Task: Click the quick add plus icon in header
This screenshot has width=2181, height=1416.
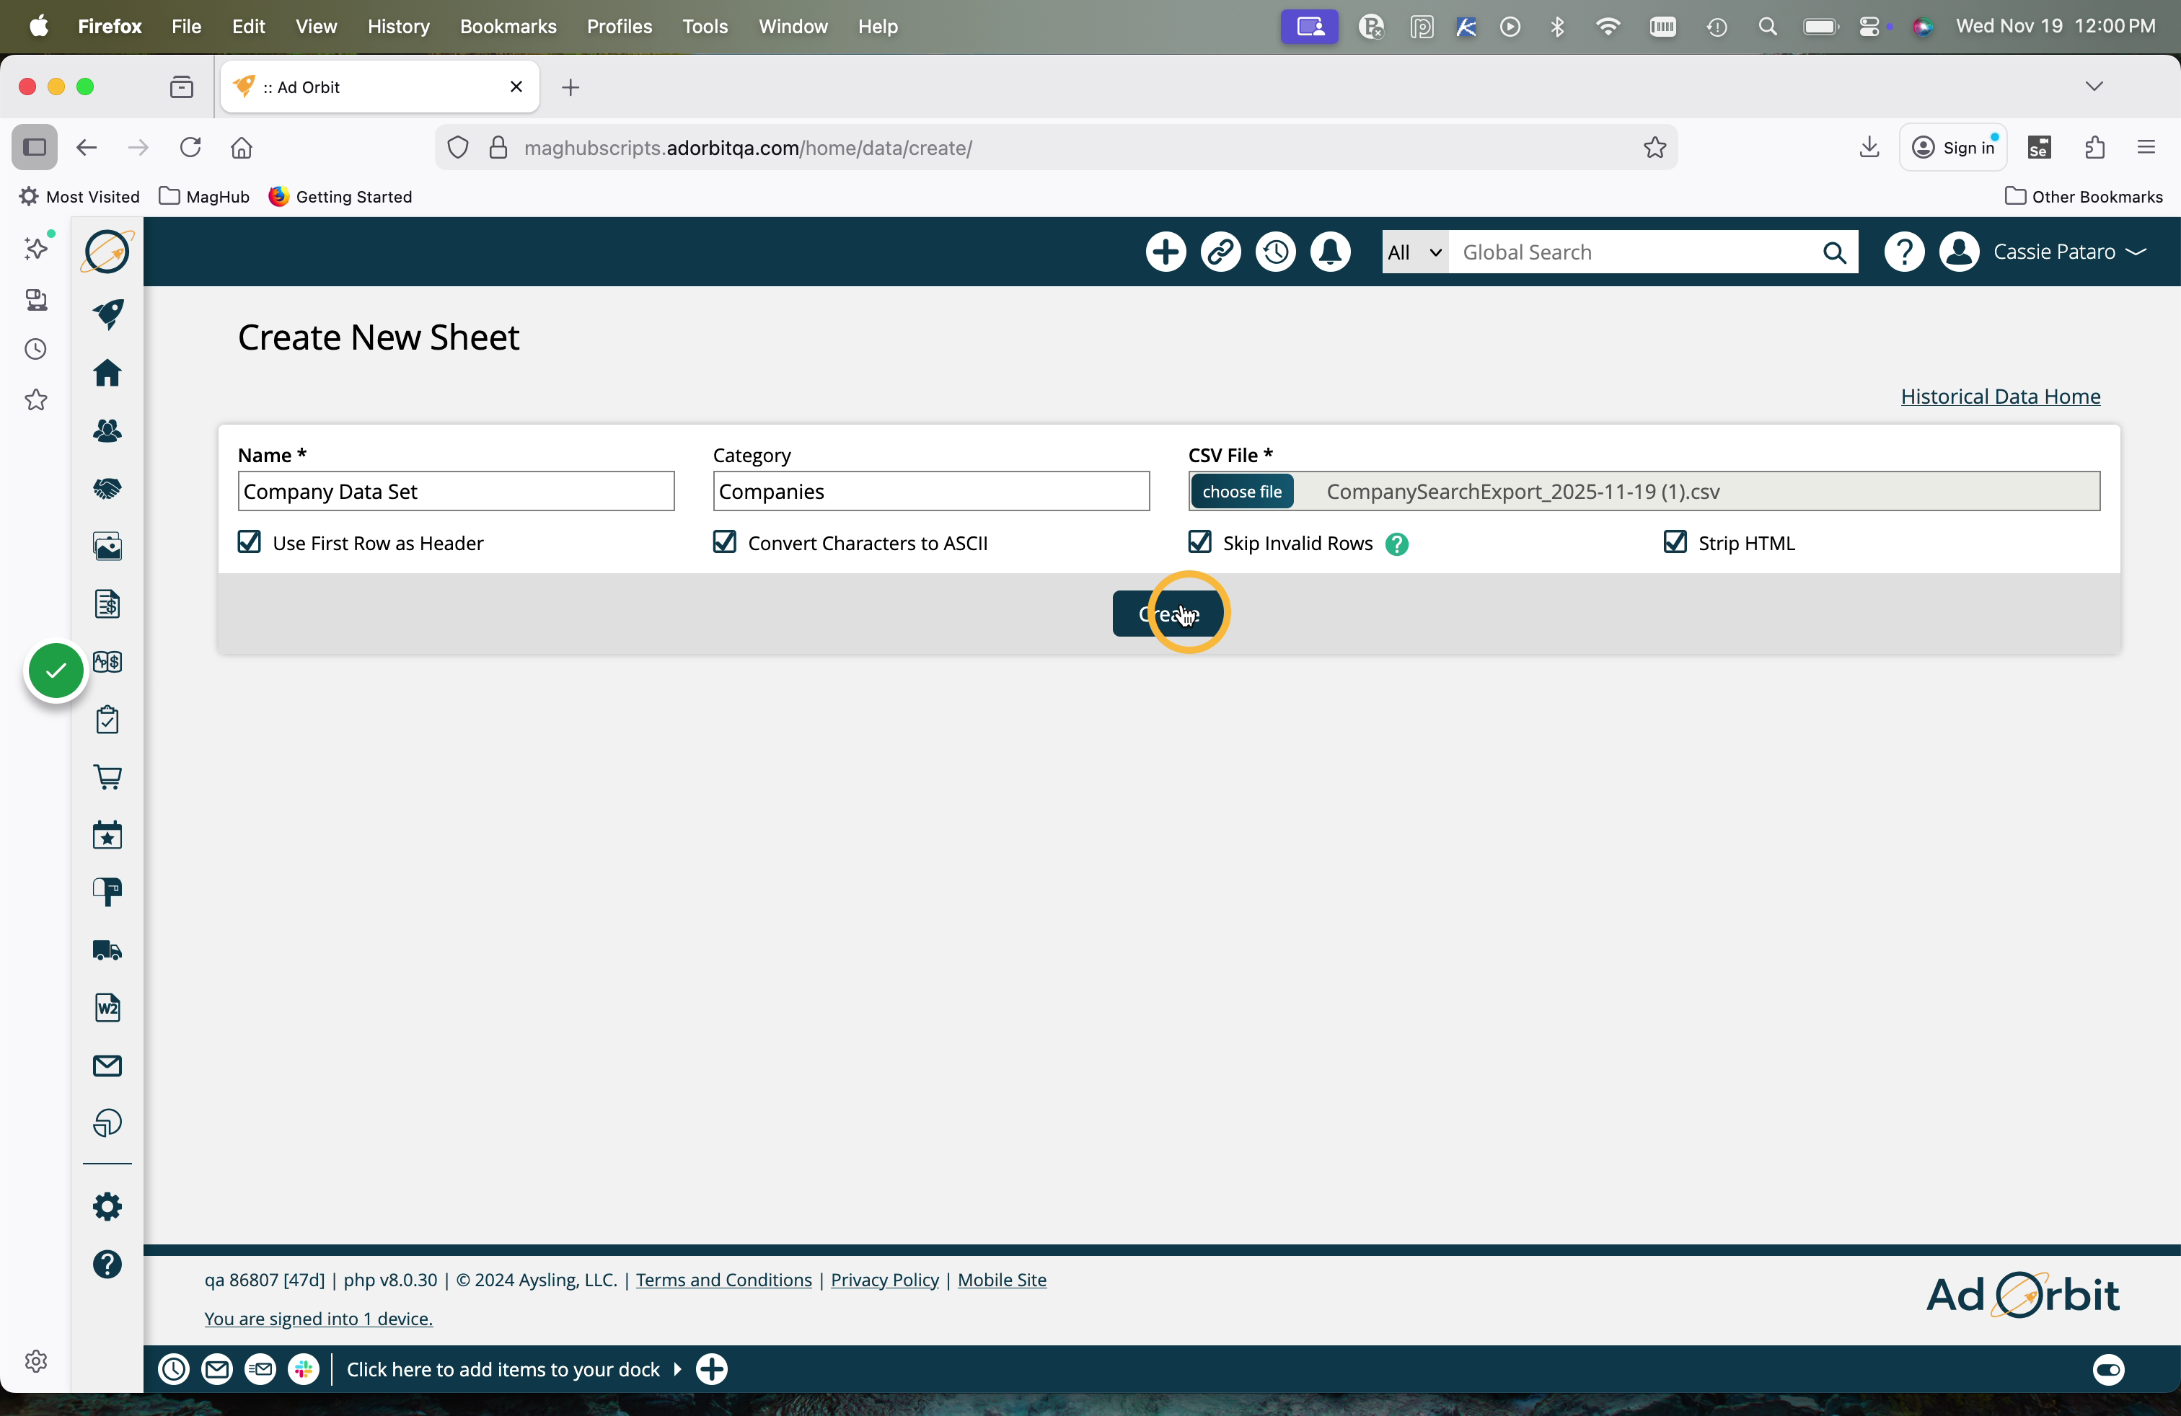Action: (x=1166, y=252)
